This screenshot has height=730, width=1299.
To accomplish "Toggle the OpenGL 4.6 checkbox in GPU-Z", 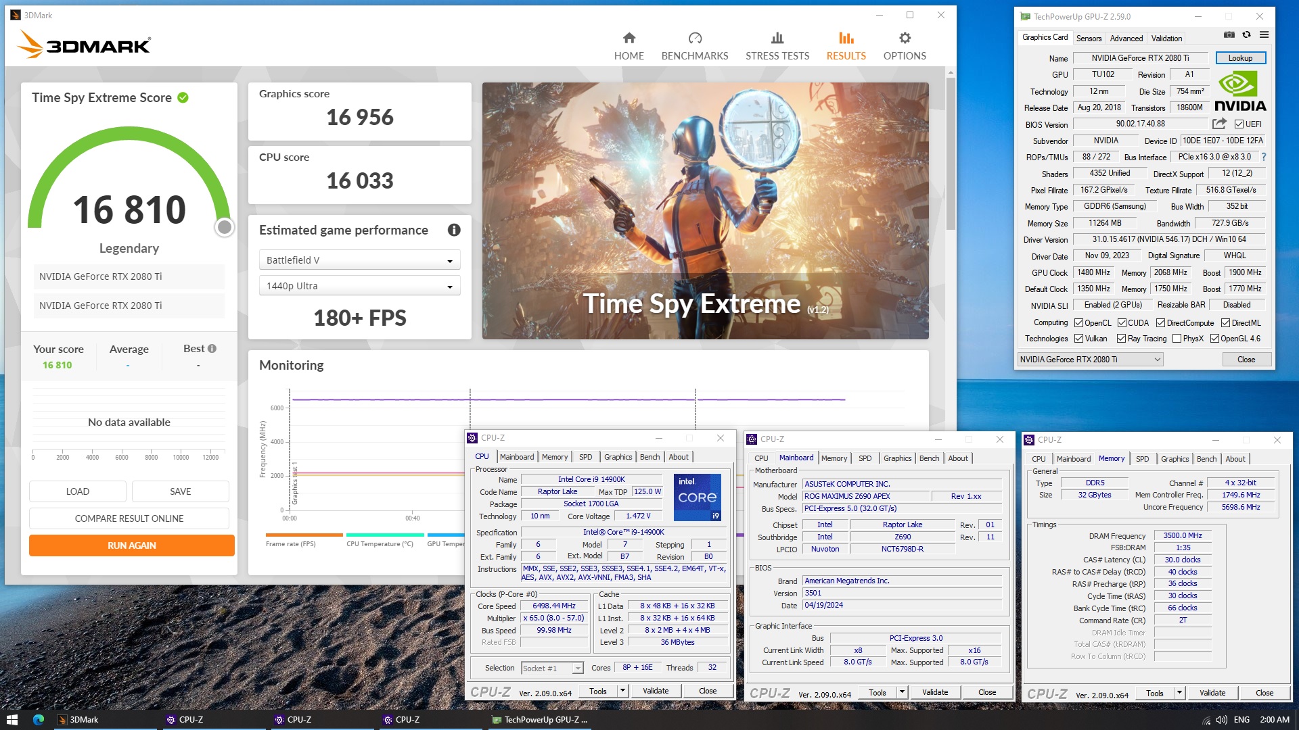I will tap(1214, 339).
